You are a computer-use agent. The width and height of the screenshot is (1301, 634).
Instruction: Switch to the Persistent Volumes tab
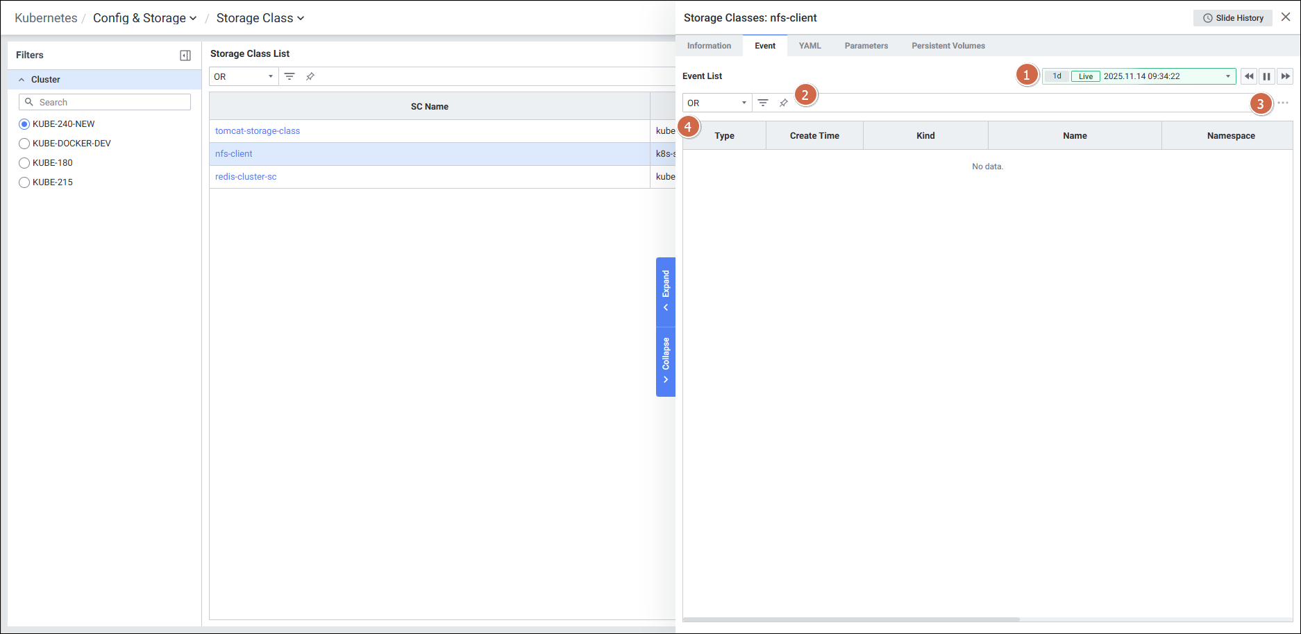click(948, 46)
